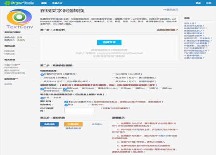Image resolution: width=216 pixels, height=155 pixels.
Task: Open help topic PDF无法复制文字？
Action: (195, 48)
